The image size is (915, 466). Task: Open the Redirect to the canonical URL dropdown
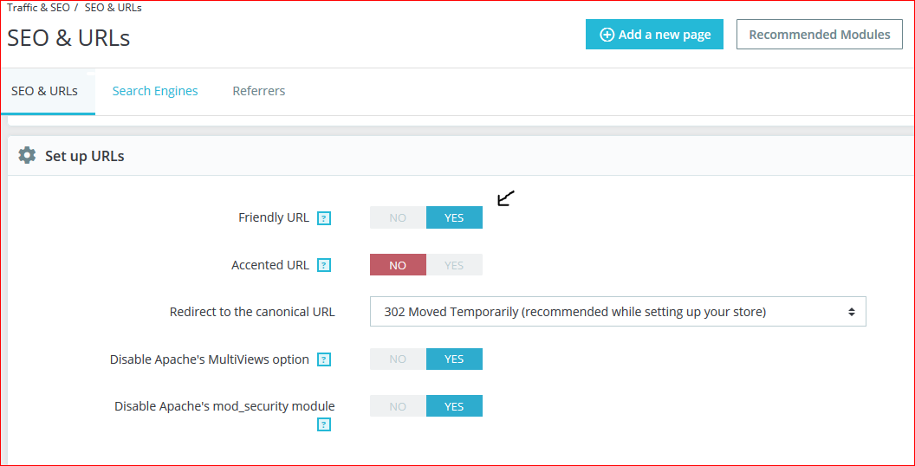pos(618,312)
